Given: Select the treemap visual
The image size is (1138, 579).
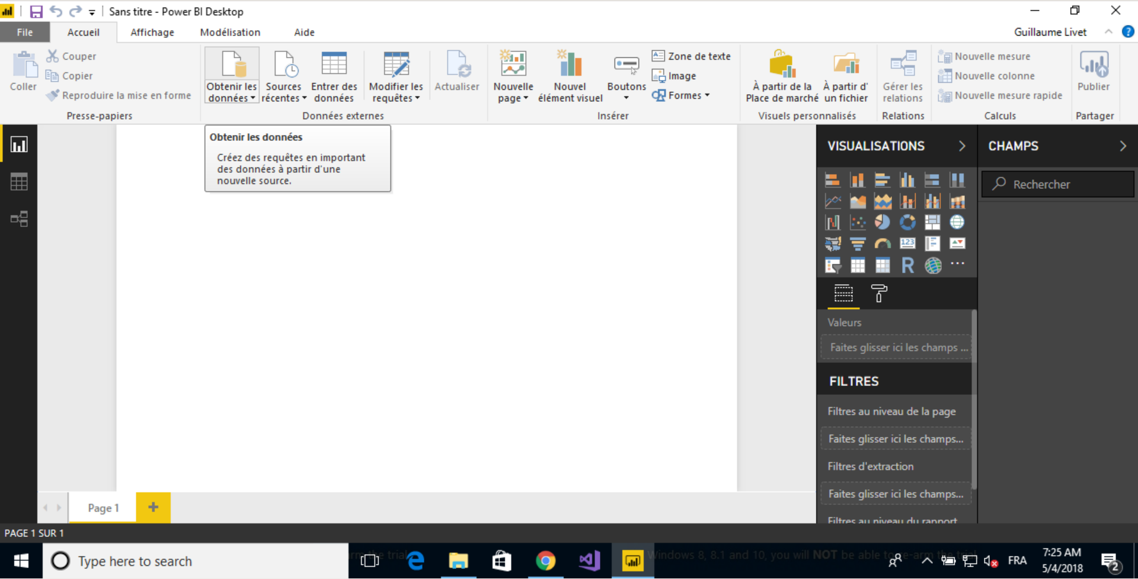Looking at the screenshot, I should (932, 223).
